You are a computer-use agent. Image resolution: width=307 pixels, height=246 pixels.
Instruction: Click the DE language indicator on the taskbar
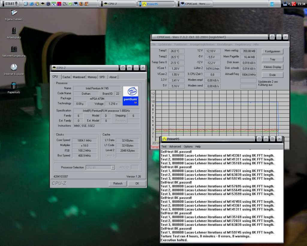click(x=272, y=4)
